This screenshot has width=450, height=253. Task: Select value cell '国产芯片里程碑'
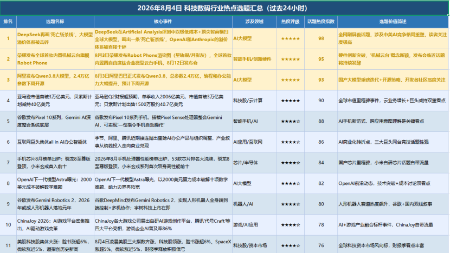[393, 163]
